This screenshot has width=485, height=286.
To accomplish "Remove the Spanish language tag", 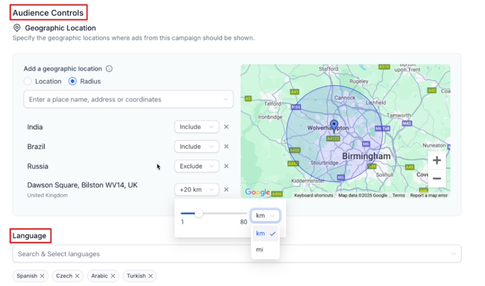I will 43,276.
